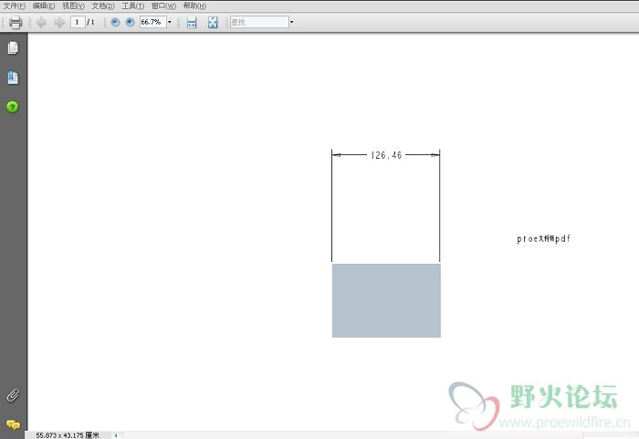Click the proe文转pdf annotation text

tap(543, 239)
